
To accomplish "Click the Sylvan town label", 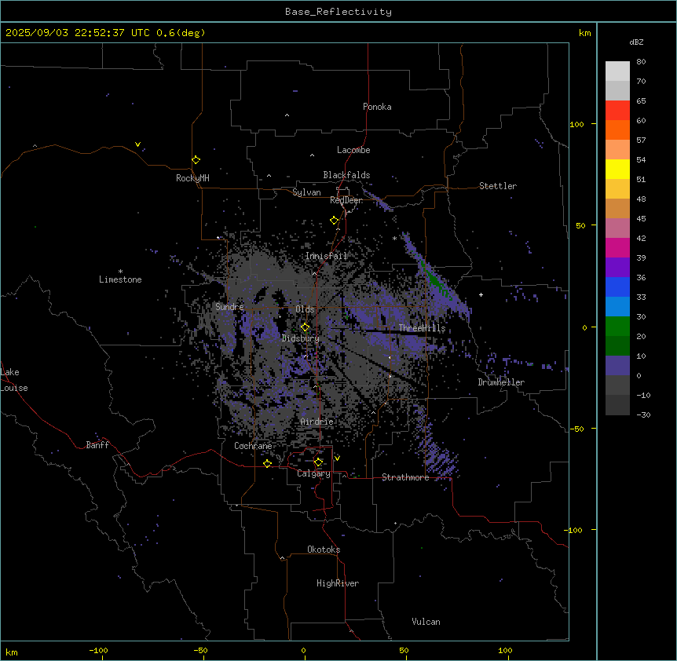I will tap(306, 192).
